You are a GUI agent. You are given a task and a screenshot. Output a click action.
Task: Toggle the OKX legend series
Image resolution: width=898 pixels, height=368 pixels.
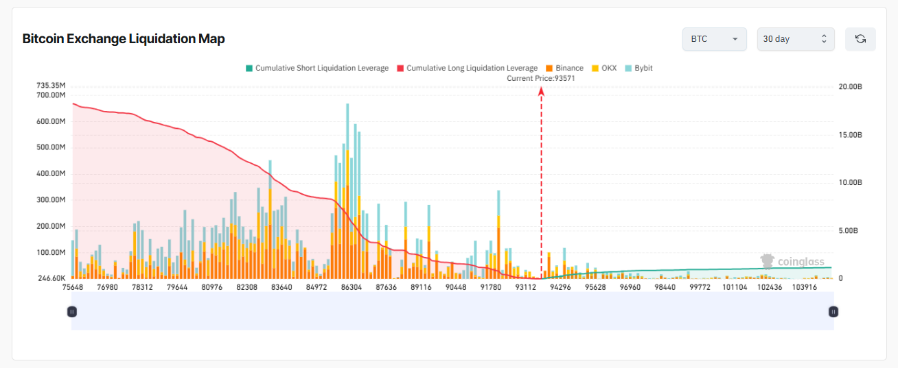pyautogui.click(x=604, y=69)
